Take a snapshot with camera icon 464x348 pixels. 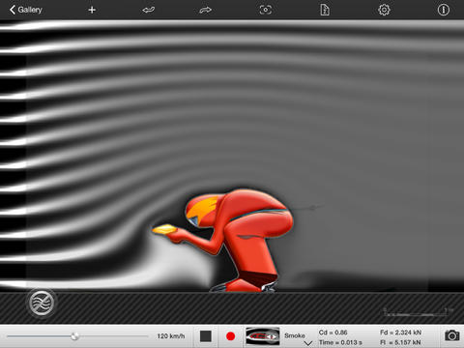(452, 335)
